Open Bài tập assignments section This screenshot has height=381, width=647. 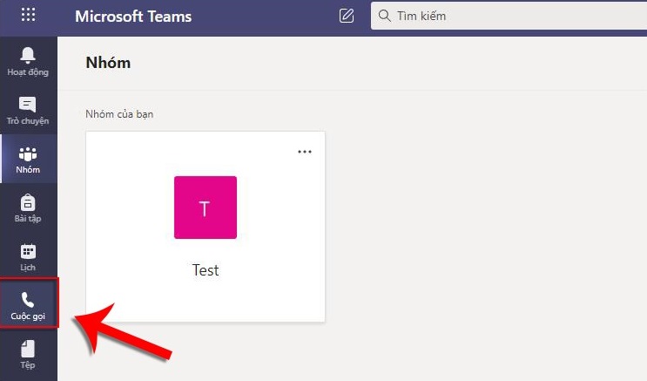click(28, 208)
